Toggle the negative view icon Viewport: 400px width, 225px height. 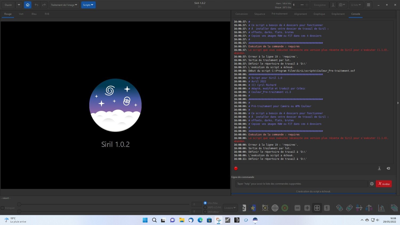tap(244, 208)
